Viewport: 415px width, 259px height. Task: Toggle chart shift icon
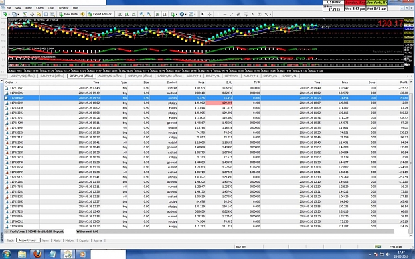pos(165,14)
